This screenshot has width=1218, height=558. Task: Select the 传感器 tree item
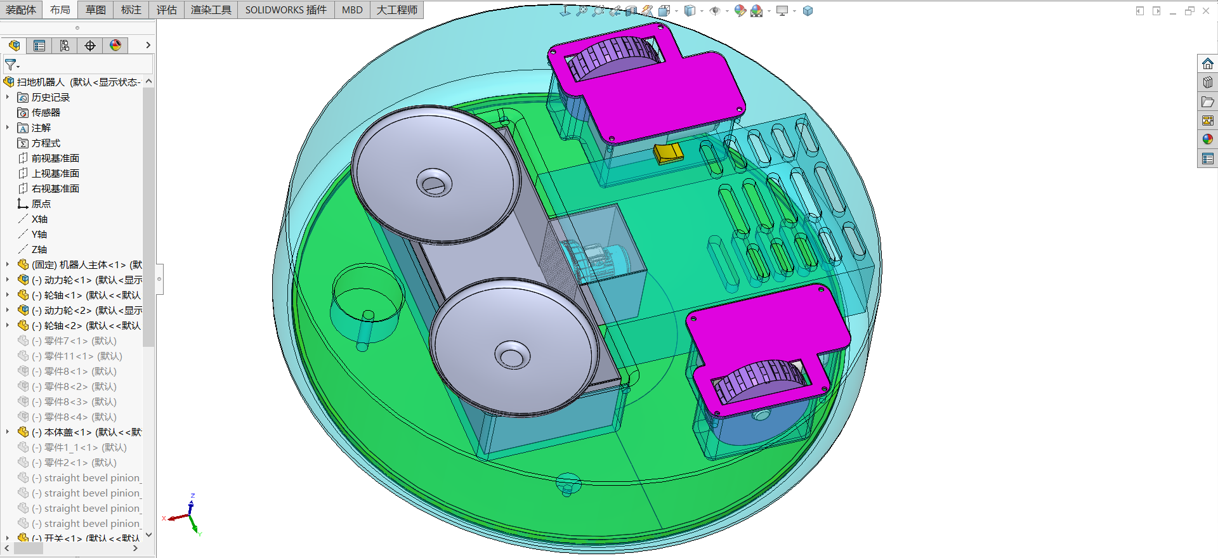click(39, 112)
